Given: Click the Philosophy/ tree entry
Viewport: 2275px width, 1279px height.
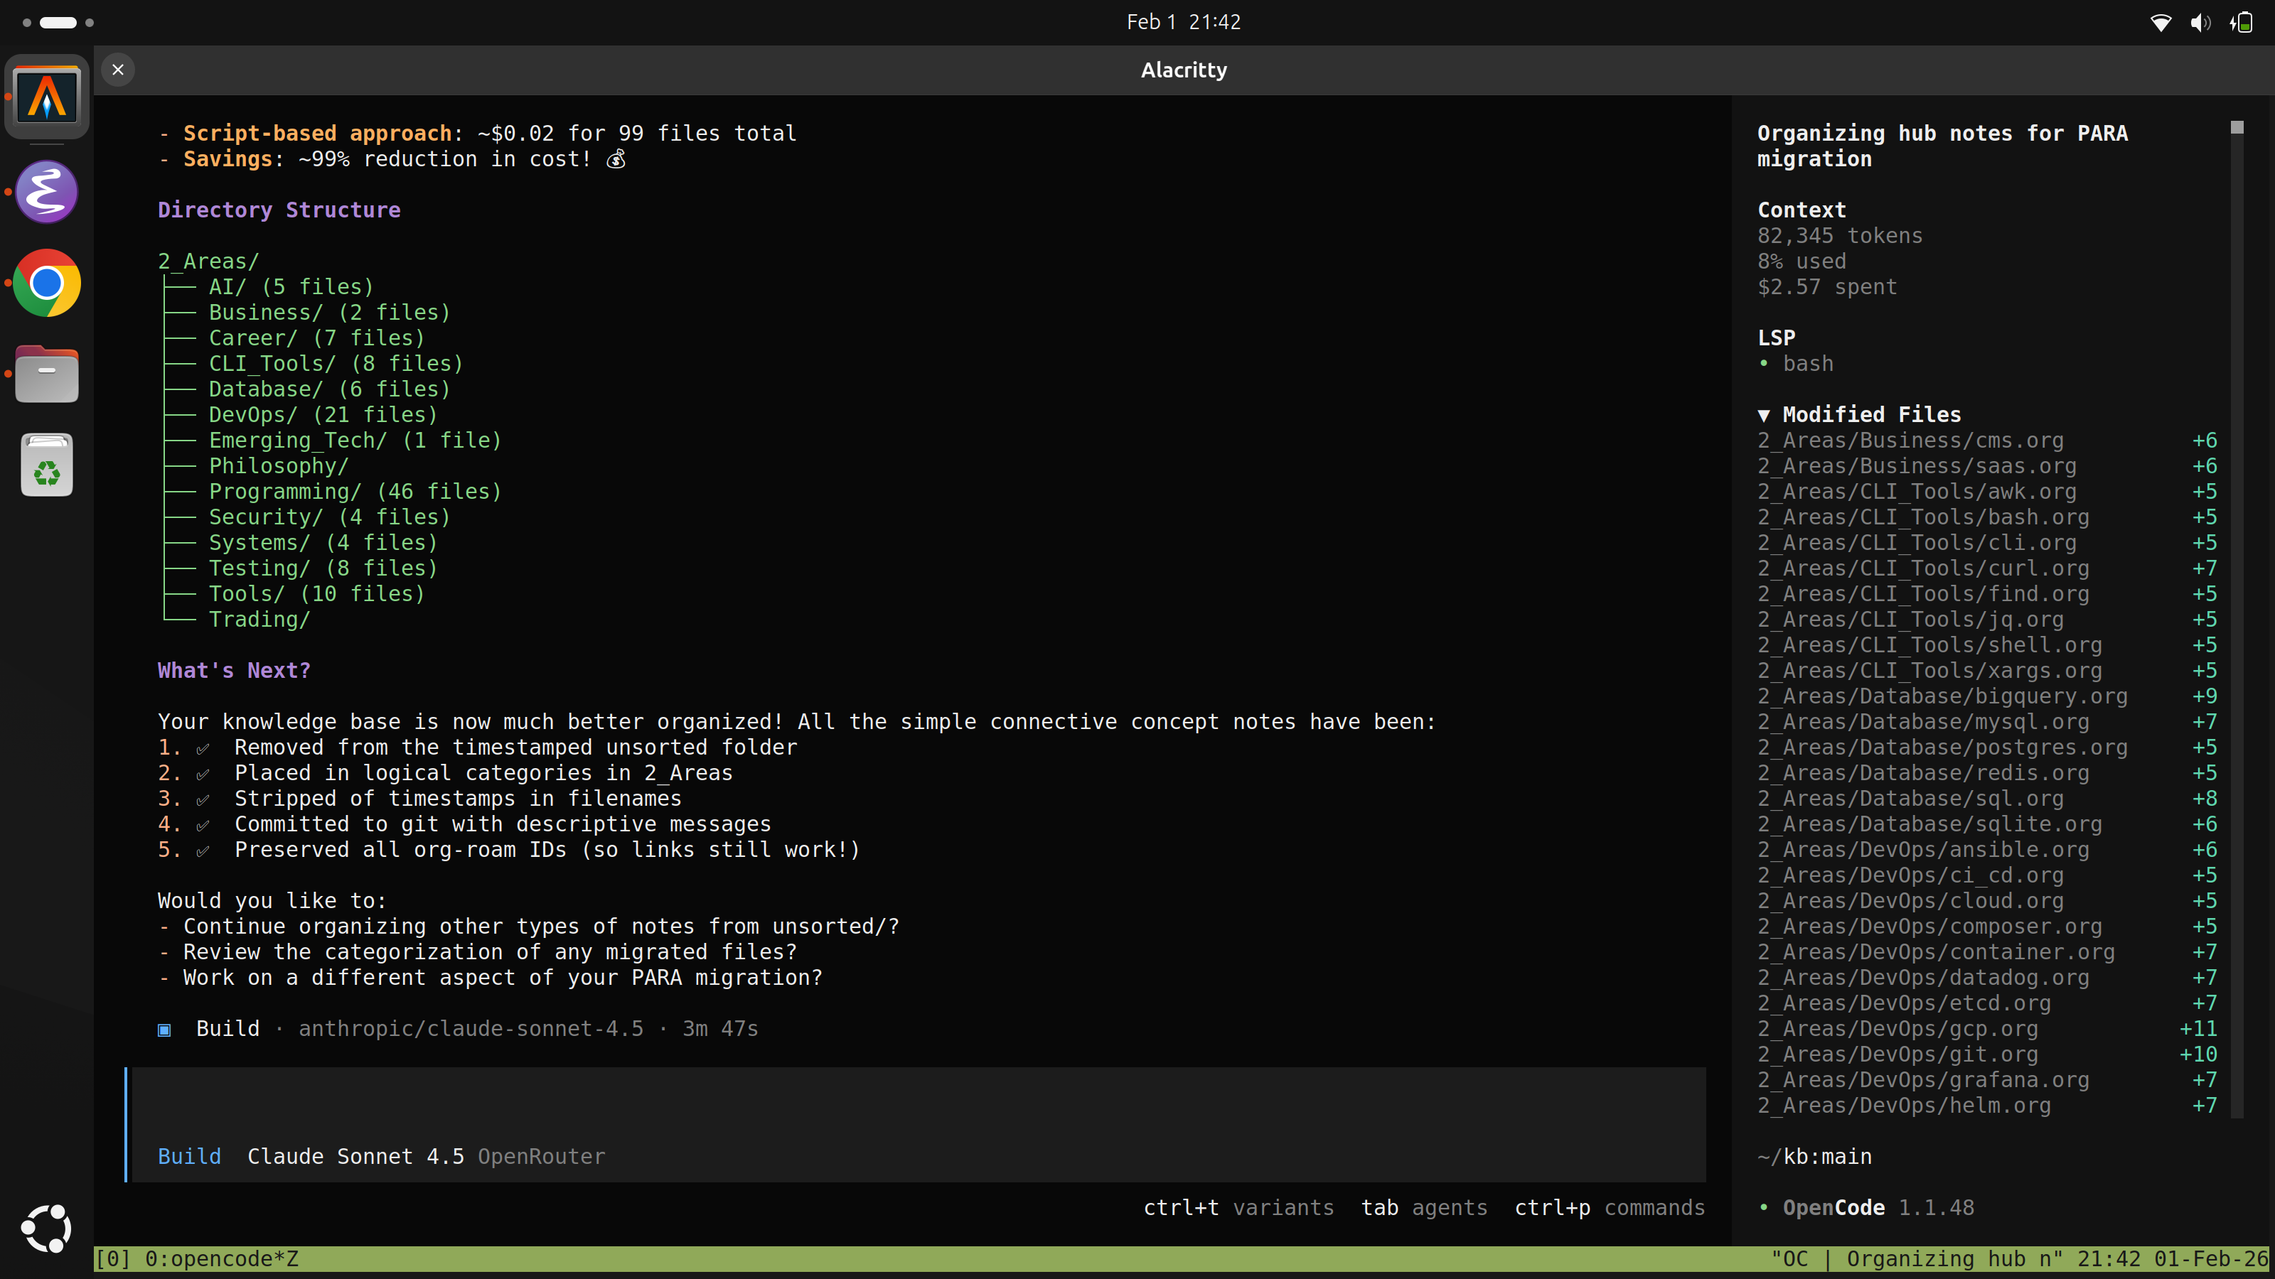Looking at the screenshot, I should coord(279,466).
